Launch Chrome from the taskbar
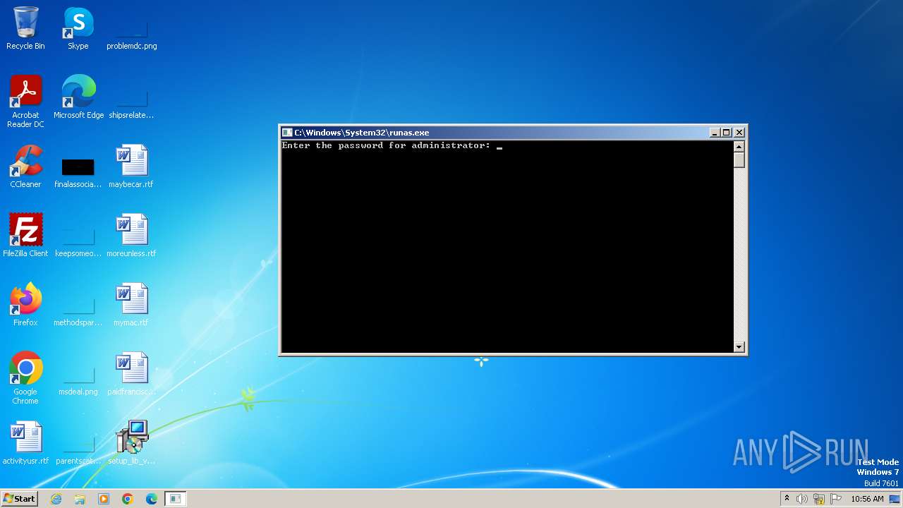 click(128, 499)
